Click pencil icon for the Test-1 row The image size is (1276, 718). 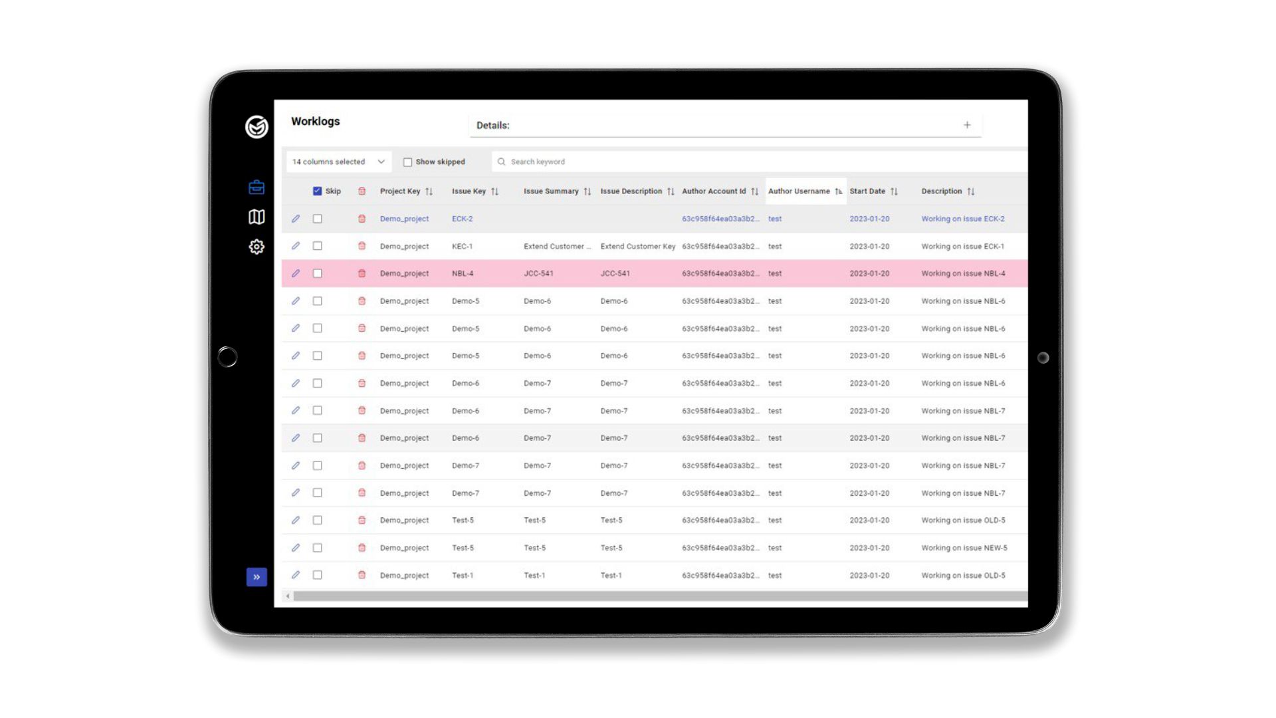point(296,575)
